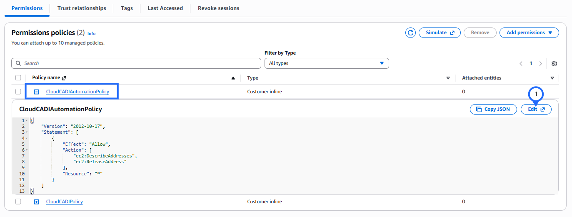Click Edit policy button
This screenshot has width=572, height=217.
[x=536, y=109]
